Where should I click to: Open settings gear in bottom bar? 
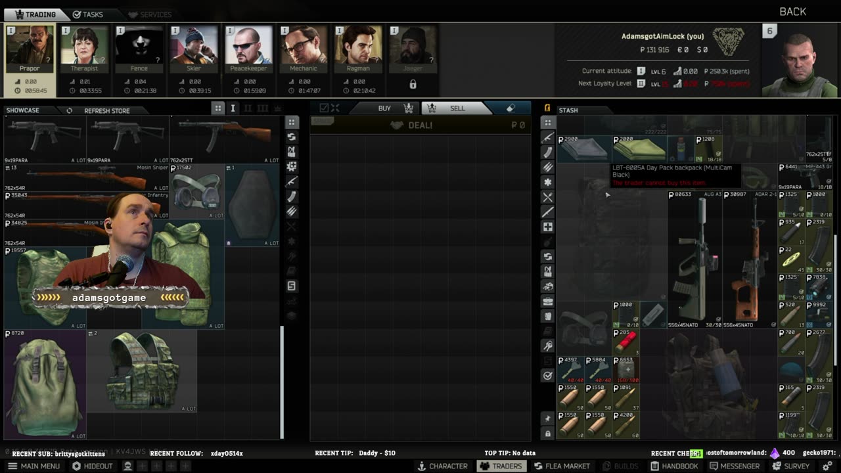tap(827, 466)
